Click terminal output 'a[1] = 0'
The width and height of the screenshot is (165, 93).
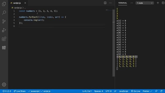(121, 21)
